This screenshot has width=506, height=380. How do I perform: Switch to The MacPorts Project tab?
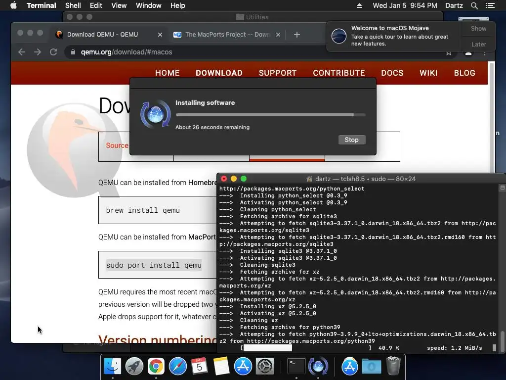(x=227, y=35)
